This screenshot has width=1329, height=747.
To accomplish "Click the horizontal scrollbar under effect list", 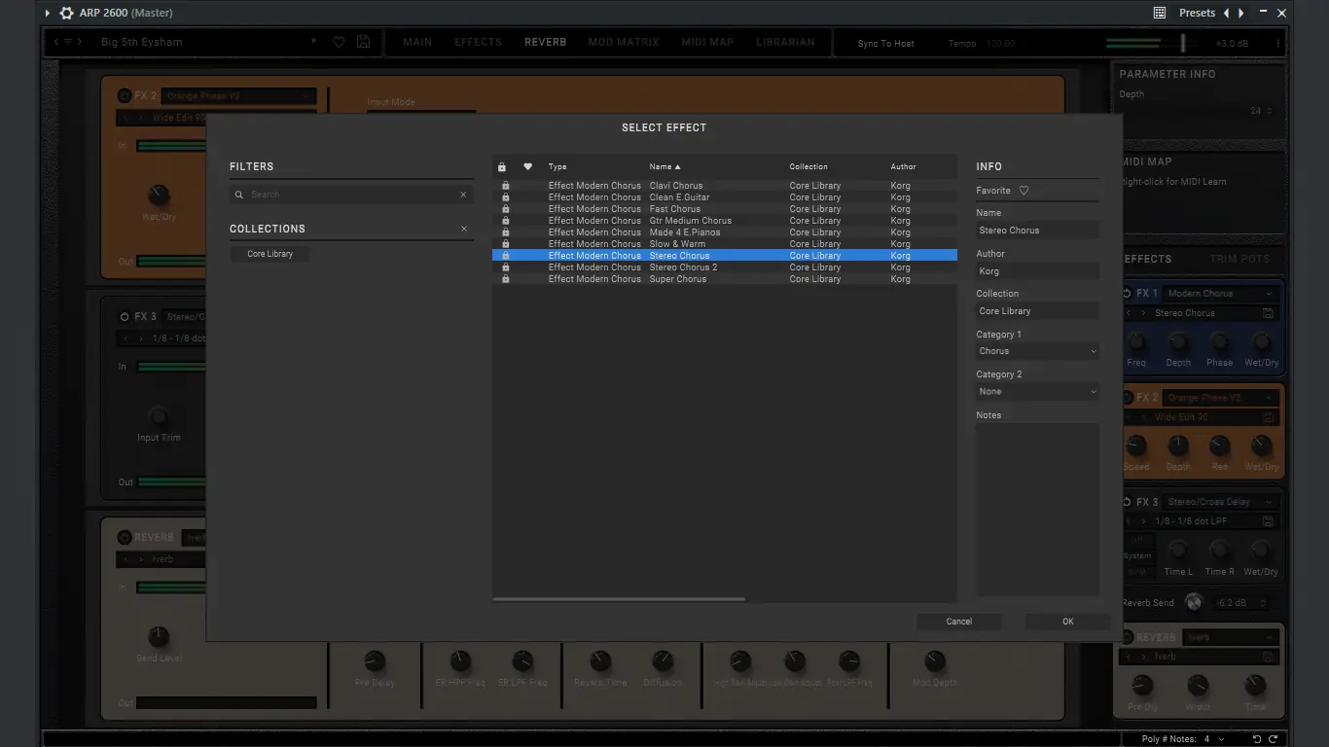I will click(619, 599).
